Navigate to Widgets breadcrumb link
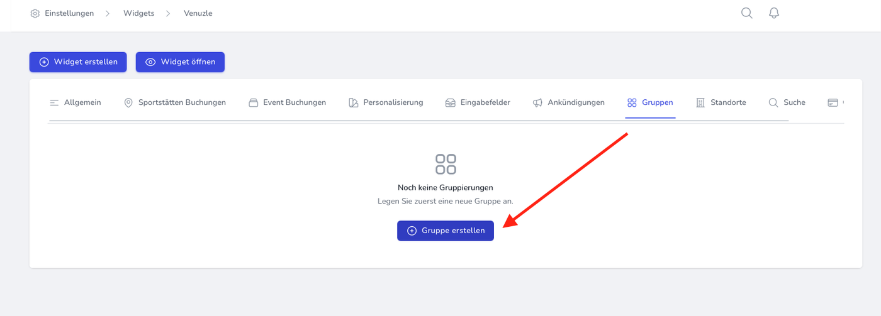The width and height of the screenshot is (881, 316). coord(139,13)
